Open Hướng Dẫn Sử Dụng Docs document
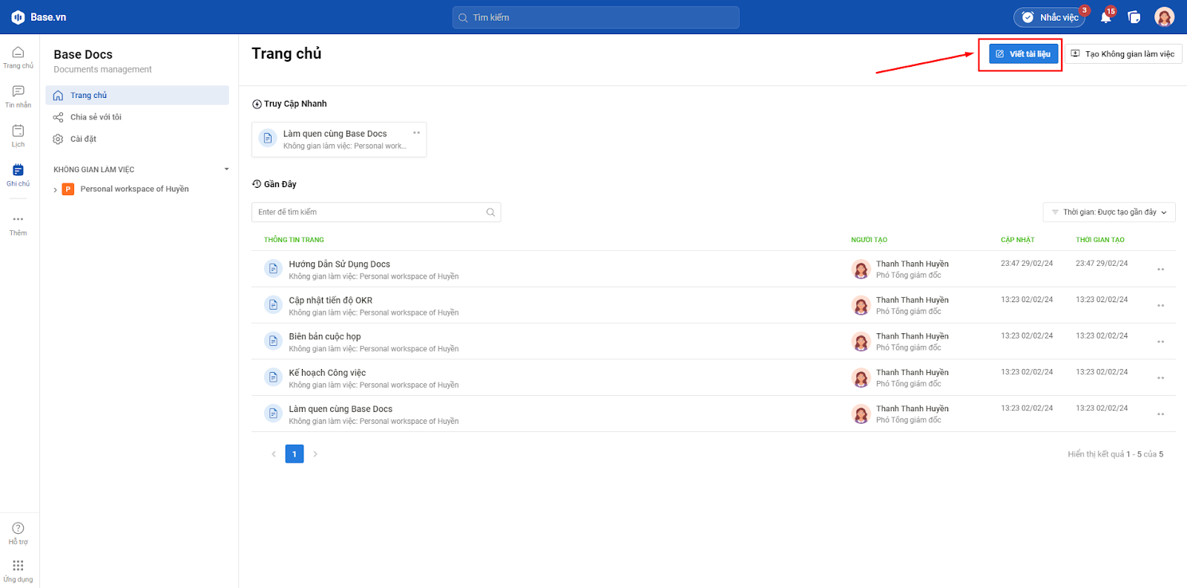This screenshot has width=1187, height=588. pos(339,264)
